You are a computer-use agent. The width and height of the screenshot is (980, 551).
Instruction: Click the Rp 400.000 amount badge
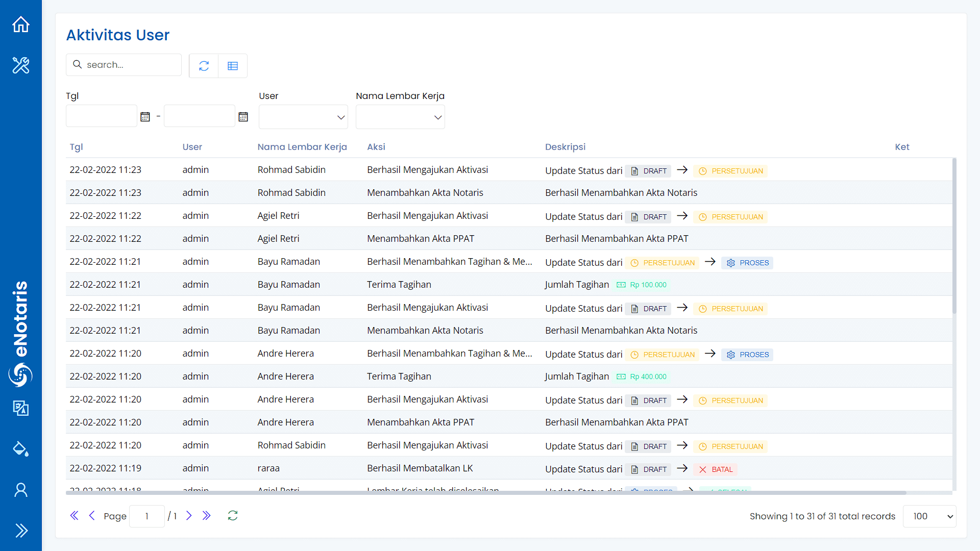pos(642,377)
